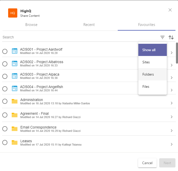
Task: Expand the Administration folder chevron
Action: 172,103
